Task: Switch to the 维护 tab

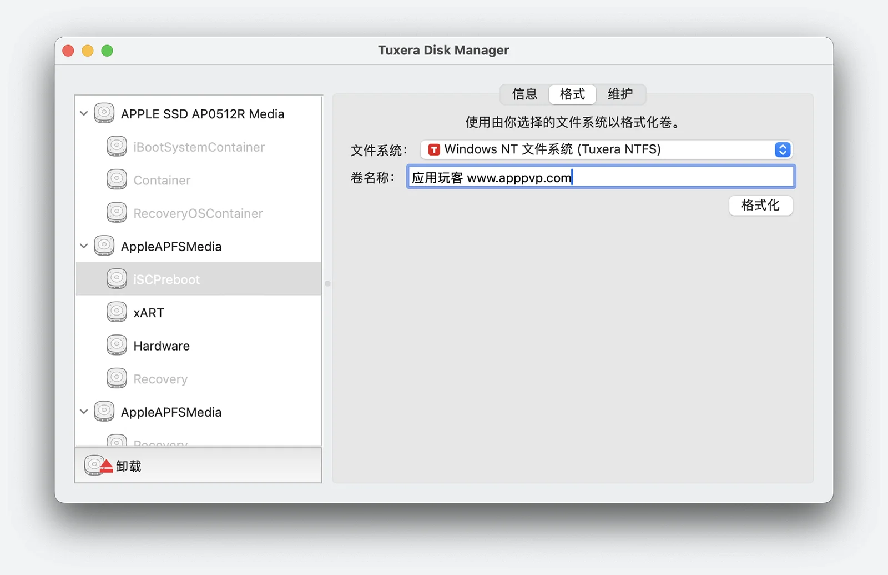Action: coord(620,94)
